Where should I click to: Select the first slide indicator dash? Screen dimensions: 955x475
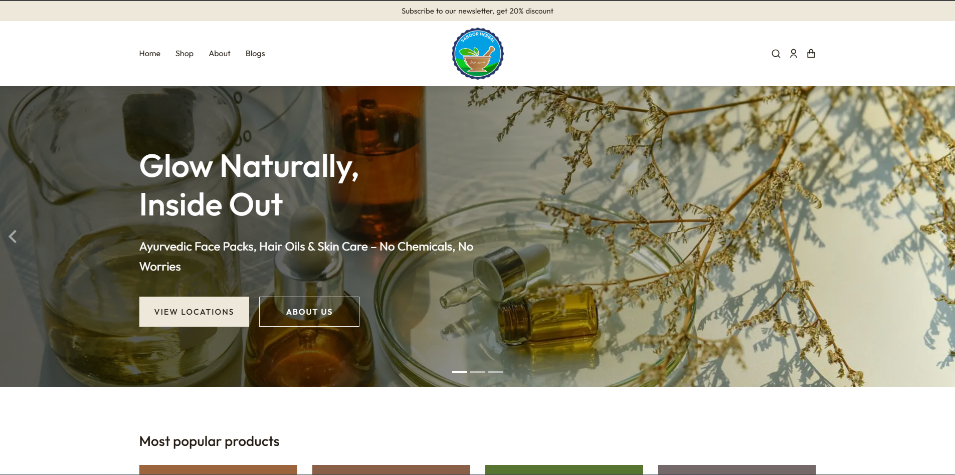pos(459,372)
